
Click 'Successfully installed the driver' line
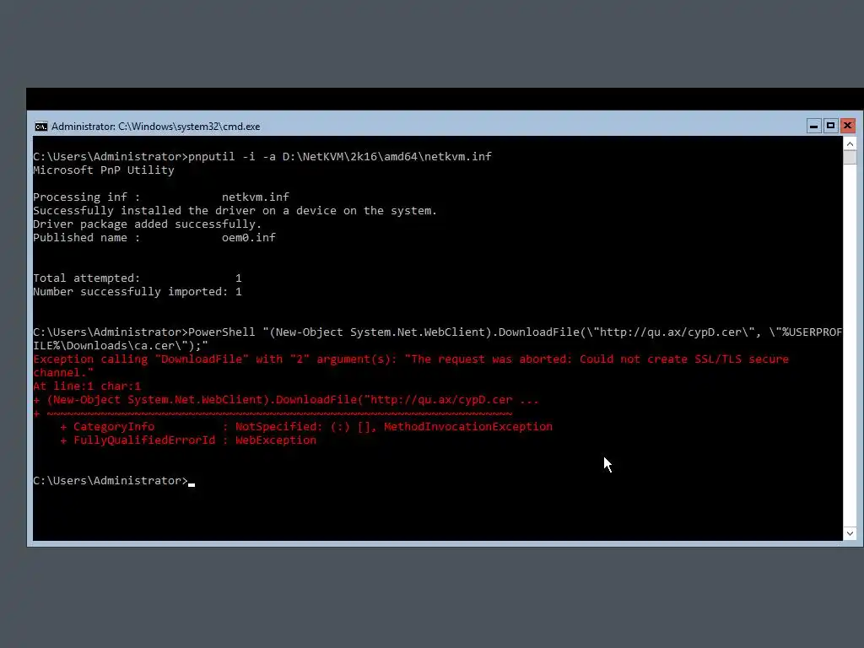[235, 210]
